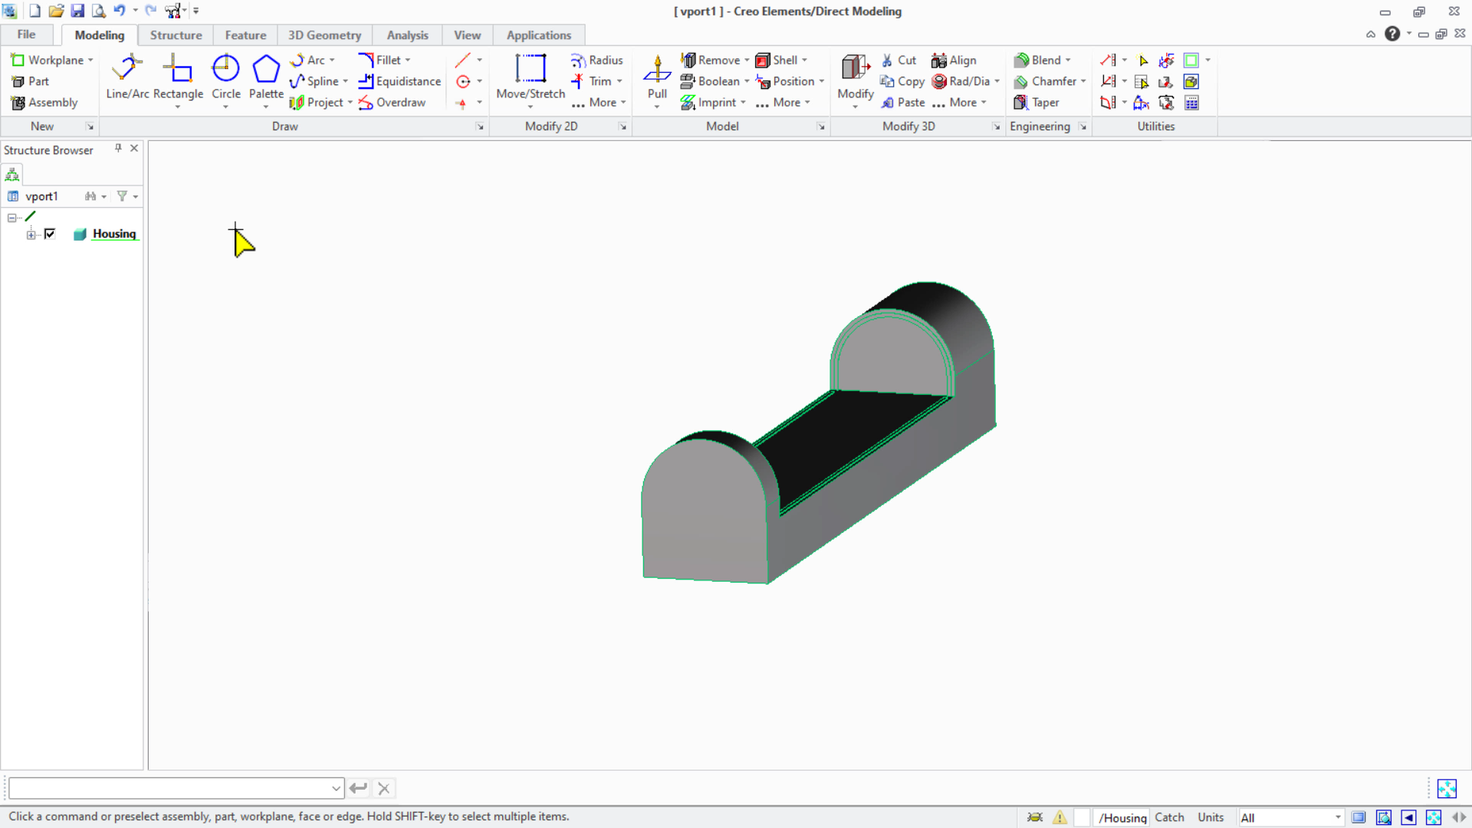Image resolution: width=1472 pixels, height=828 pixels.
Task: Click the fit view icon at bottom right
Action: pos(1447,788)
